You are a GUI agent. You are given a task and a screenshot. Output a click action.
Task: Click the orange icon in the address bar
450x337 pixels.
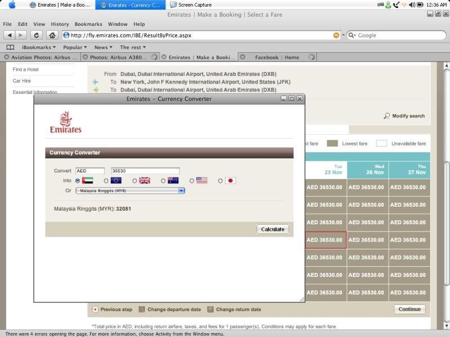(336, 35)
